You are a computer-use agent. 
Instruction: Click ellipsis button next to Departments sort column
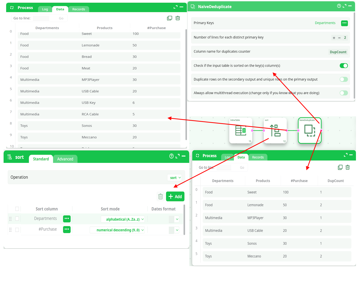(67, 219)
